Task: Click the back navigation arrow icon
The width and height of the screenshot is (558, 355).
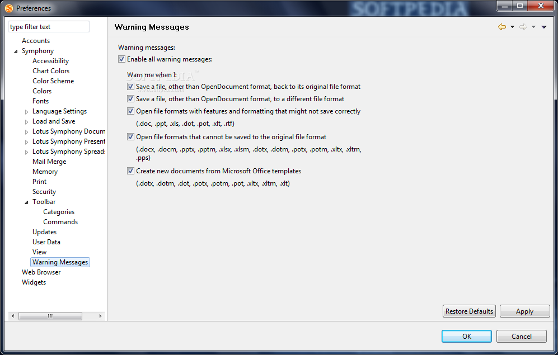Action: pyautogui.click(x=502, y=27)
